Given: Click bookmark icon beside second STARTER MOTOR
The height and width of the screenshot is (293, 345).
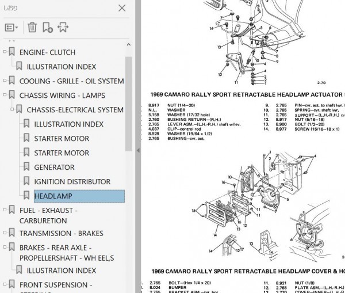Looking at the screenshot, I should pyautogui.click(x=26, y=152).
